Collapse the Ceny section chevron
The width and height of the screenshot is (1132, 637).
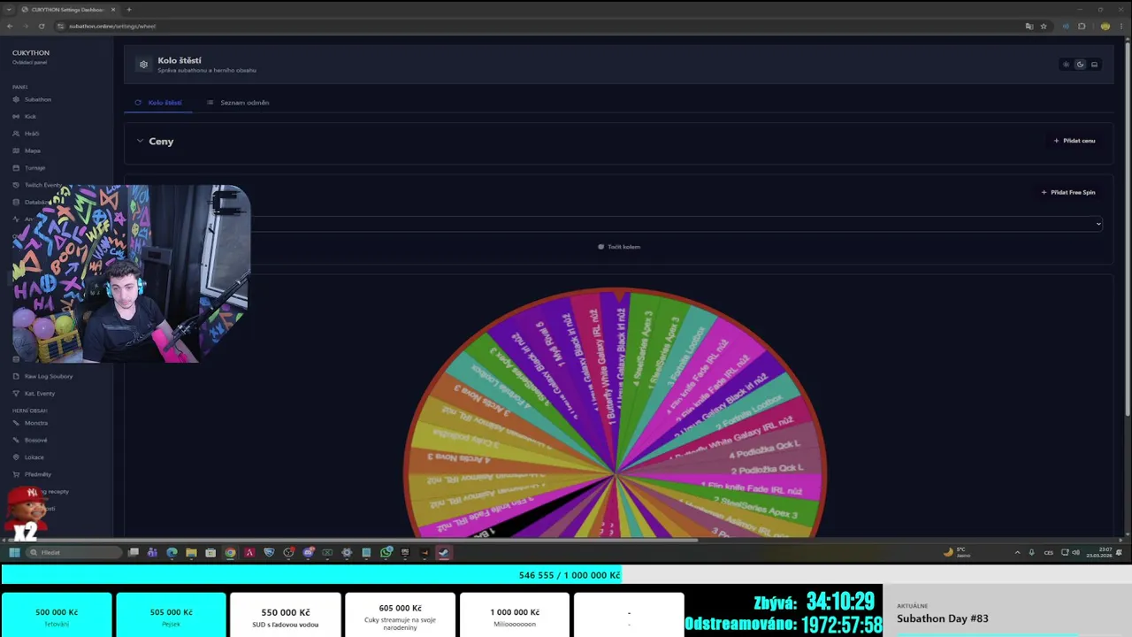tap(140, 141)
